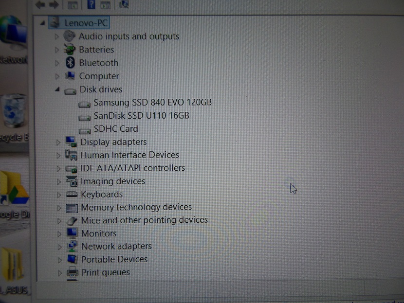Collapse the Disk drives category
404x303 pixels.
pos(57,89)
